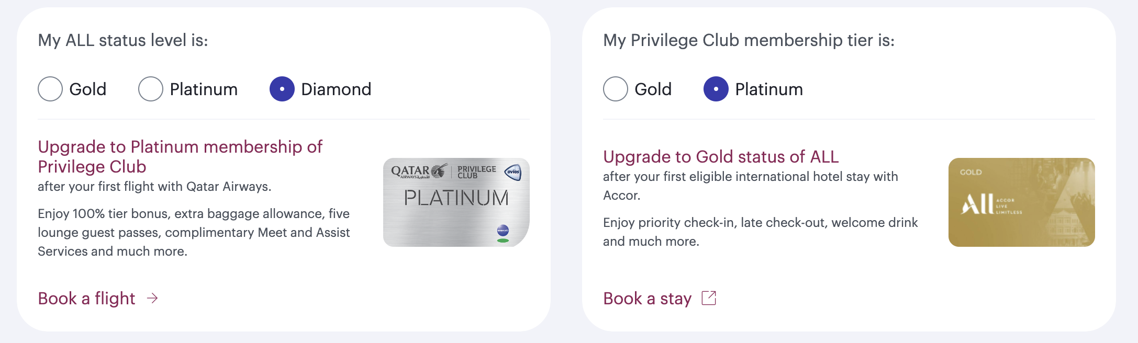Screen dimensions: 1138x343
Task: Click the Enjoy 100% tier bonus description text
Action: coord(194,233)
